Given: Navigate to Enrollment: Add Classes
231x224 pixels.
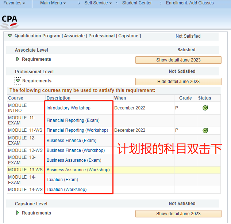Looking at the screenshot, I should point(190,3).
